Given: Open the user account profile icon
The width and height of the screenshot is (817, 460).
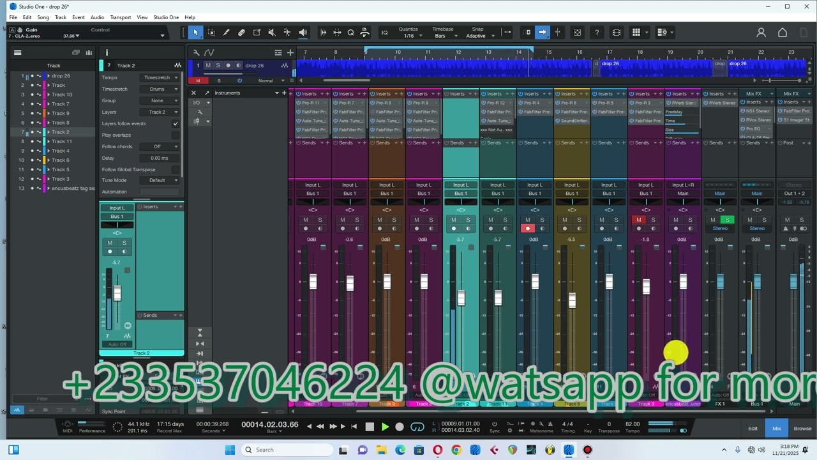Looking at the screenshot, I should tap(761, 33).
